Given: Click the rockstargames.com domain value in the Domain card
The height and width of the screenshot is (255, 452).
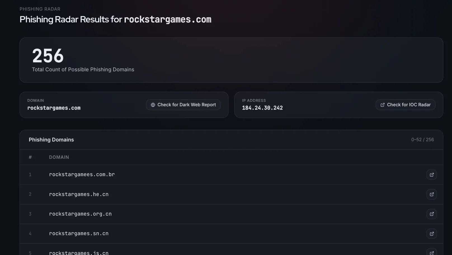Looking at the screenshot, I should (x=54, y=108).
